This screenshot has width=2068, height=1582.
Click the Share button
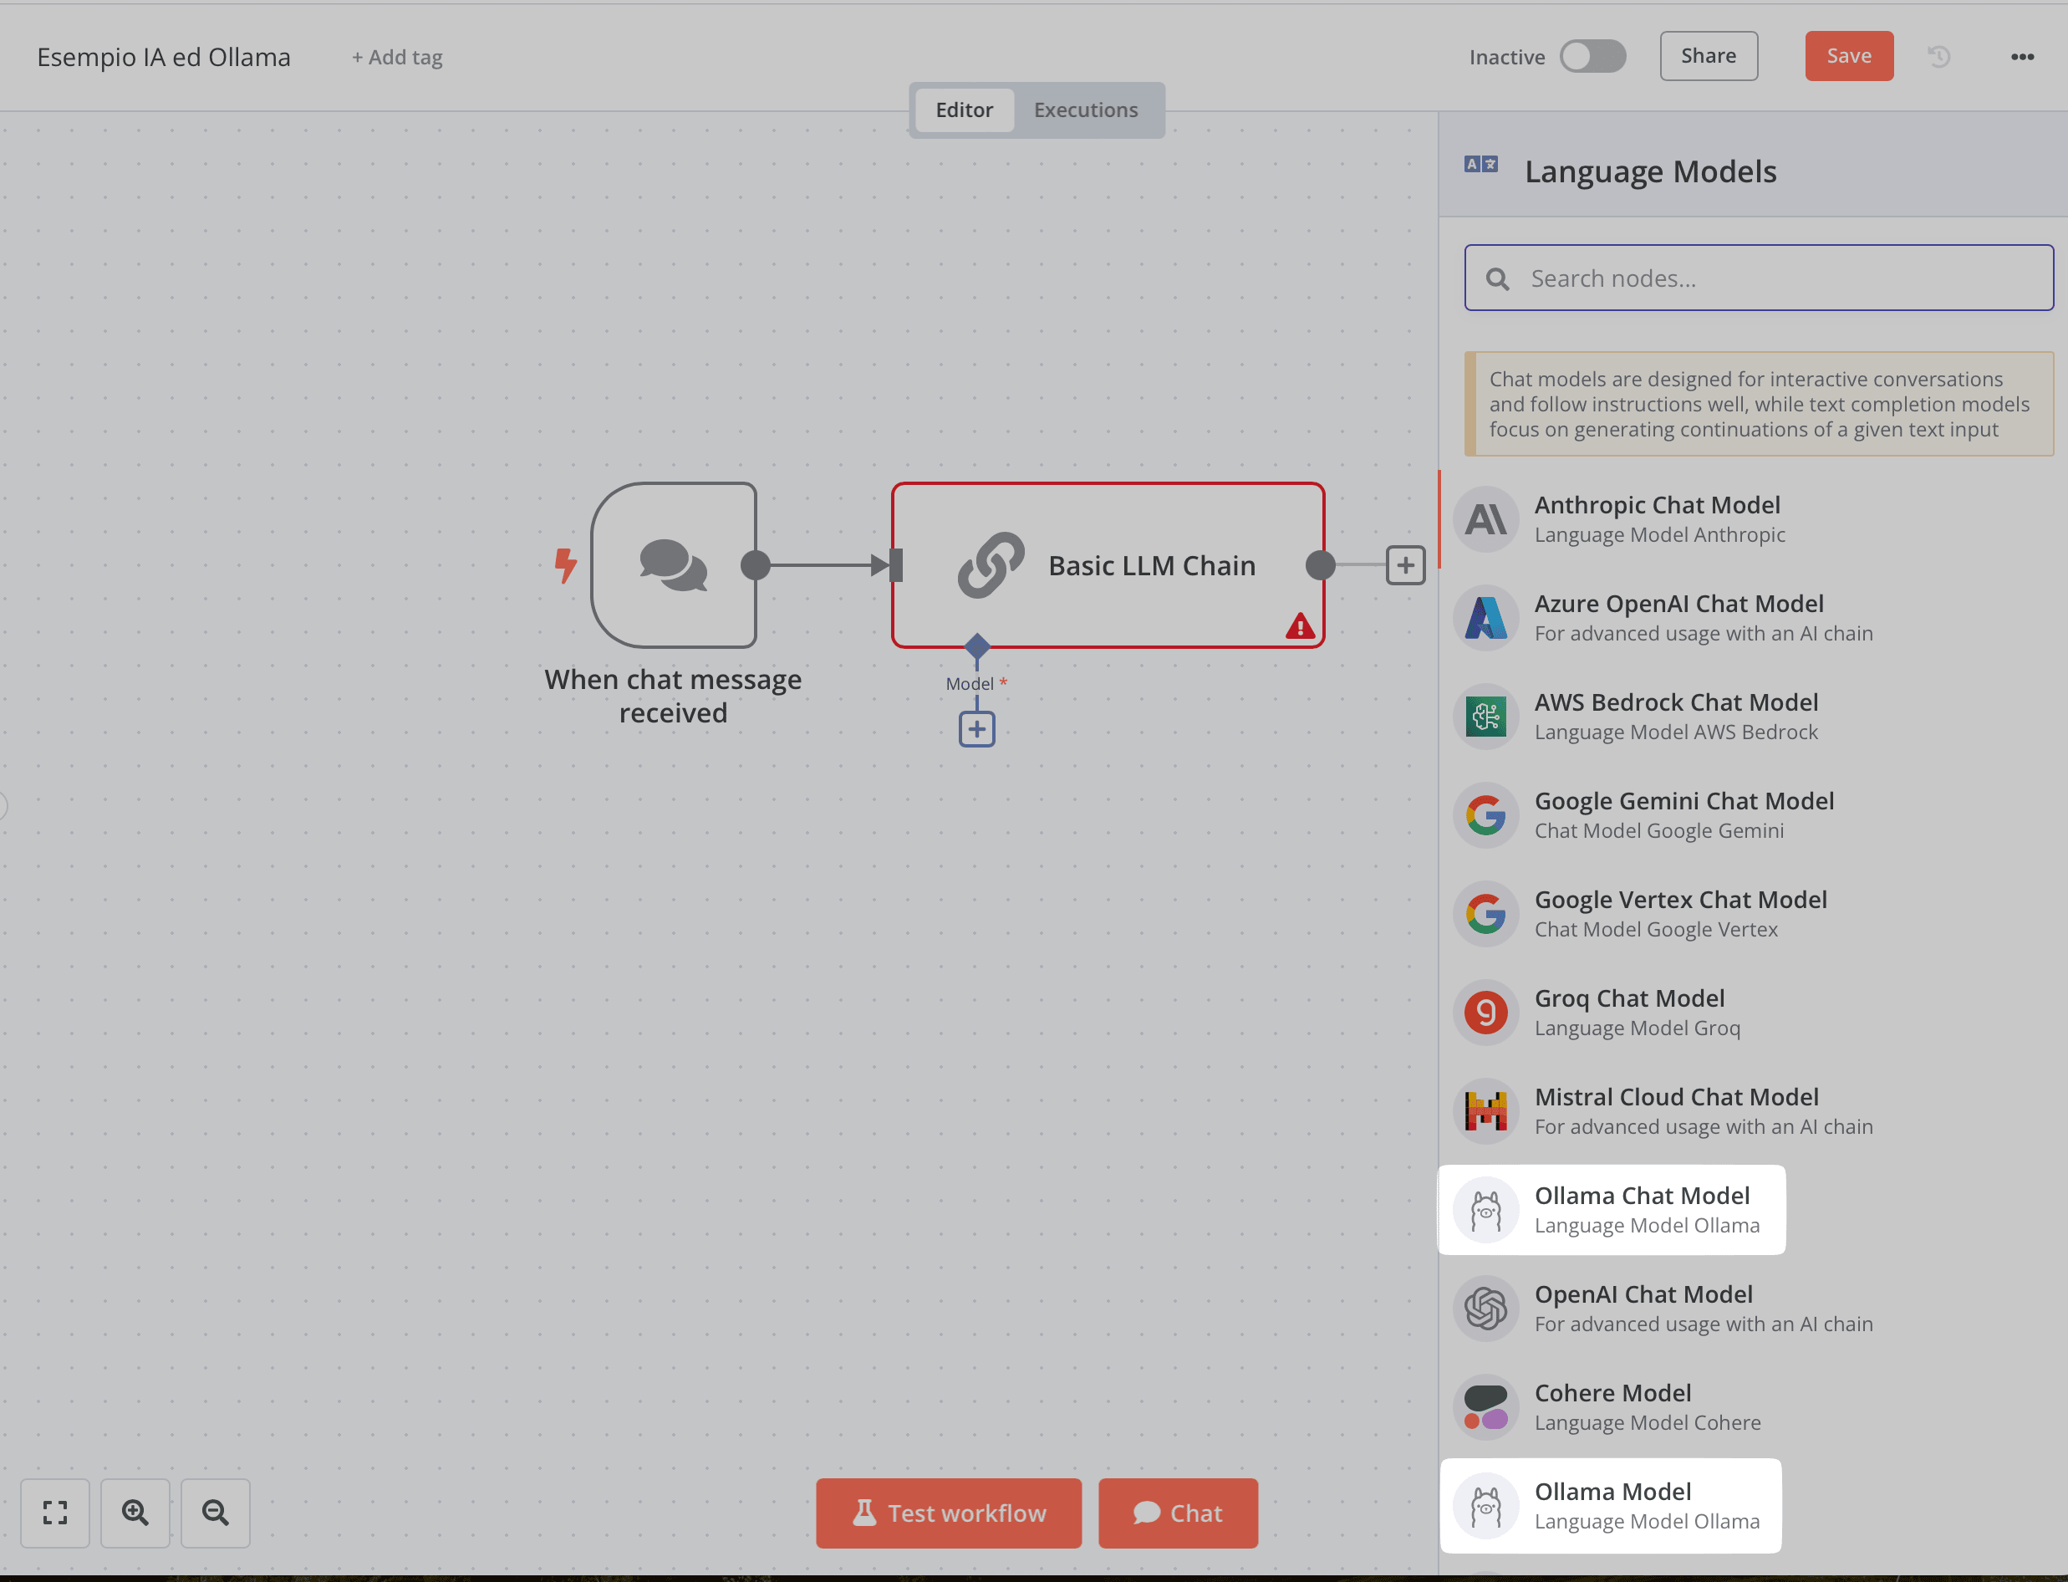coord(1709,57)
